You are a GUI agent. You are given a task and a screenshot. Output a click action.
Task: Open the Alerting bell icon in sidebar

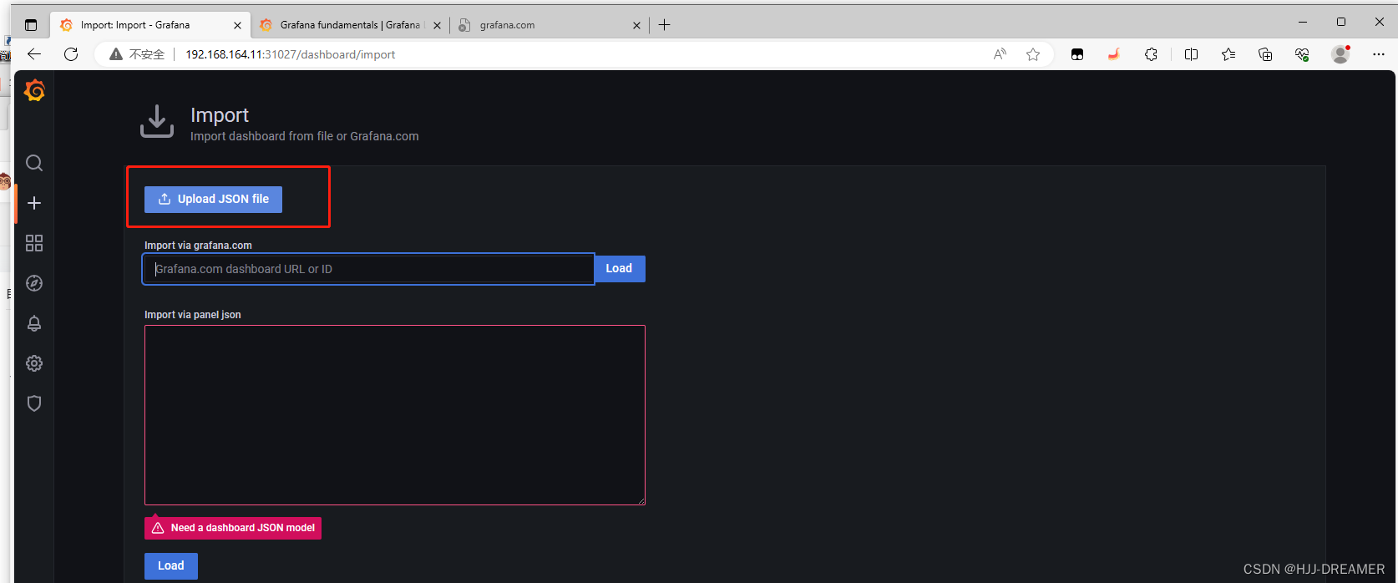coord(34,323)
